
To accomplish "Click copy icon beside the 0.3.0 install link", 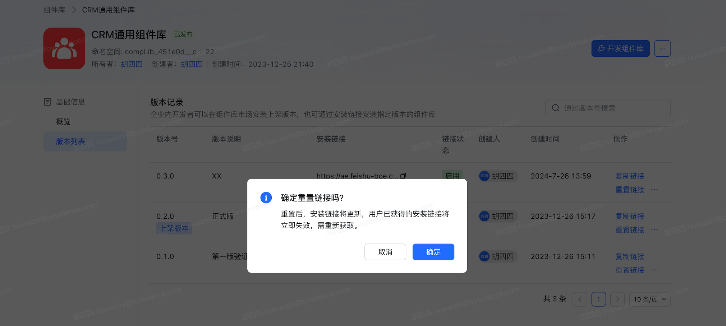I will (403, 176).
